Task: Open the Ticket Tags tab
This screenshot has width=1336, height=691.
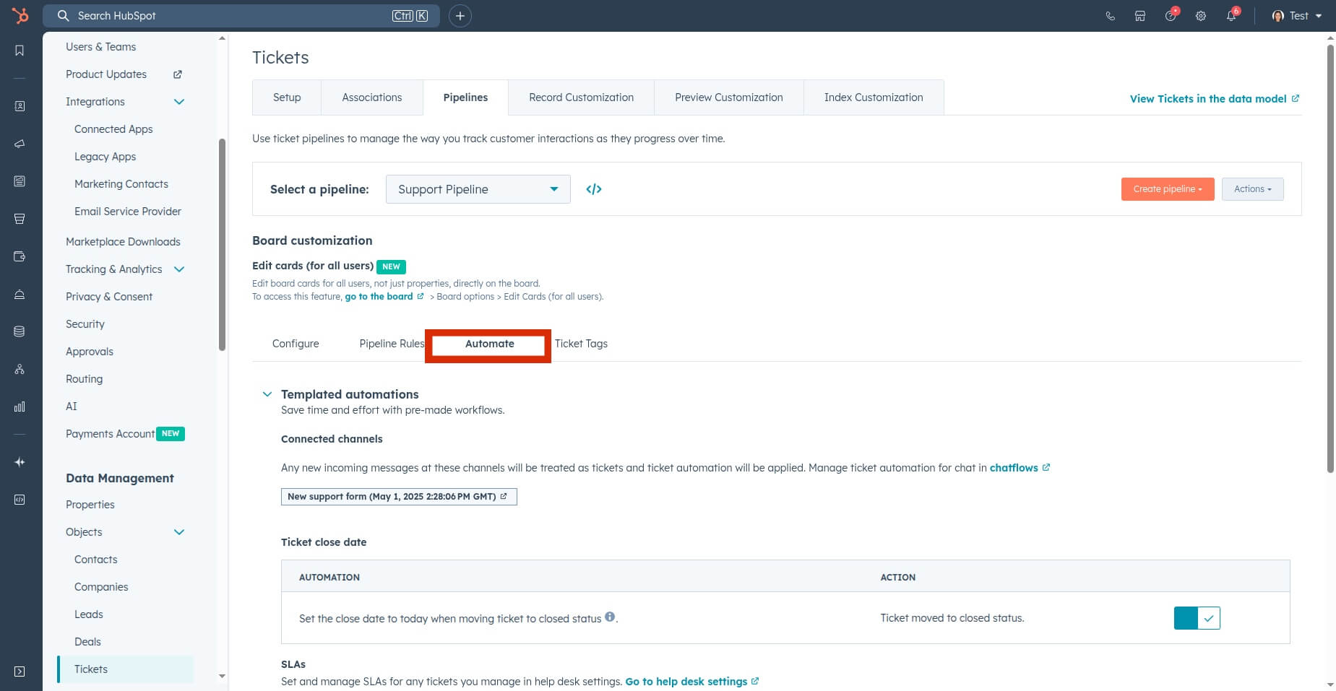Action: (x=581, y=344)
